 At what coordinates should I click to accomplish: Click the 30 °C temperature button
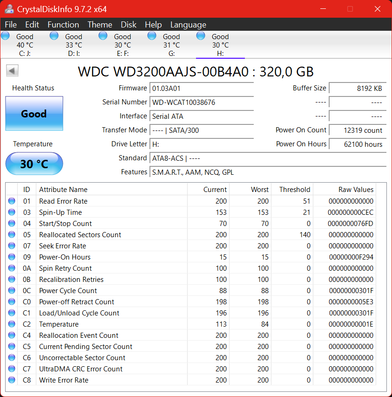point(34,164)
